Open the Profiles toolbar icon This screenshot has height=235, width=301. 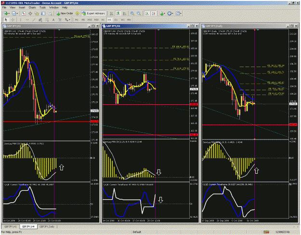tap(13, 14)
